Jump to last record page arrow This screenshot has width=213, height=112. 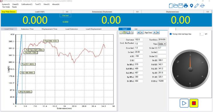click(158, 32)
